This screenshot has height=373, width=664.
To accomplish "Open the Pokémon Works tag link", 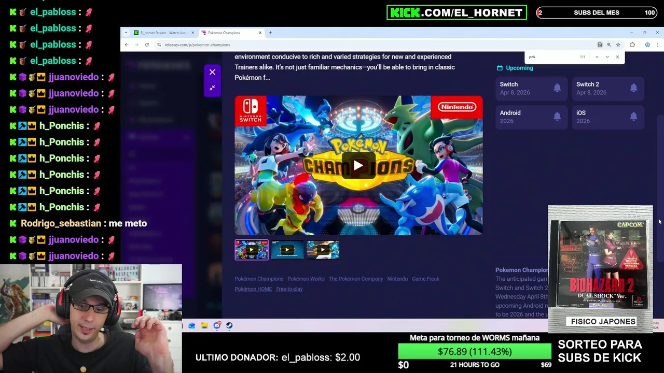I will point(306,279).
